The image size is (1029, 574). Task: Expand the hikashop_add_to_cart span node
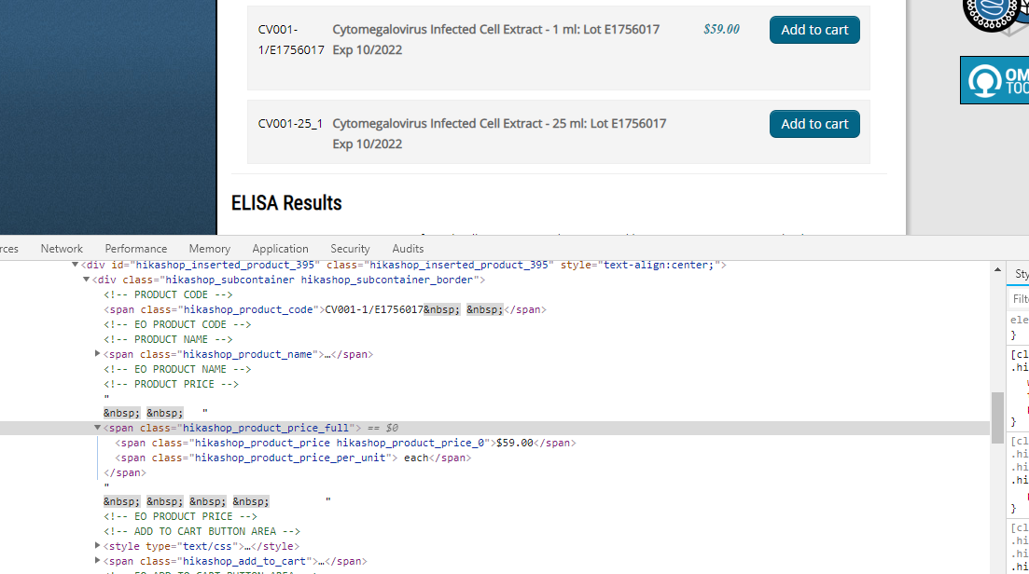[98, 561]
